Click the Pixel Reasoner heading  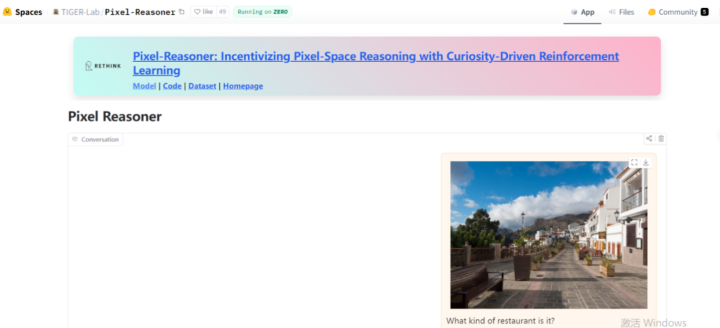pos(115,116)
